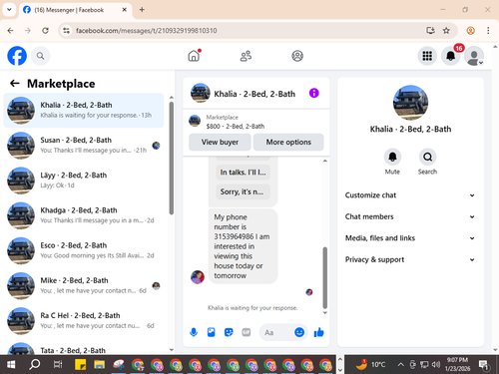Click the sender's avatar beside the phone message
The height and width of the screenshot is (374, 499).
(198, 277)
